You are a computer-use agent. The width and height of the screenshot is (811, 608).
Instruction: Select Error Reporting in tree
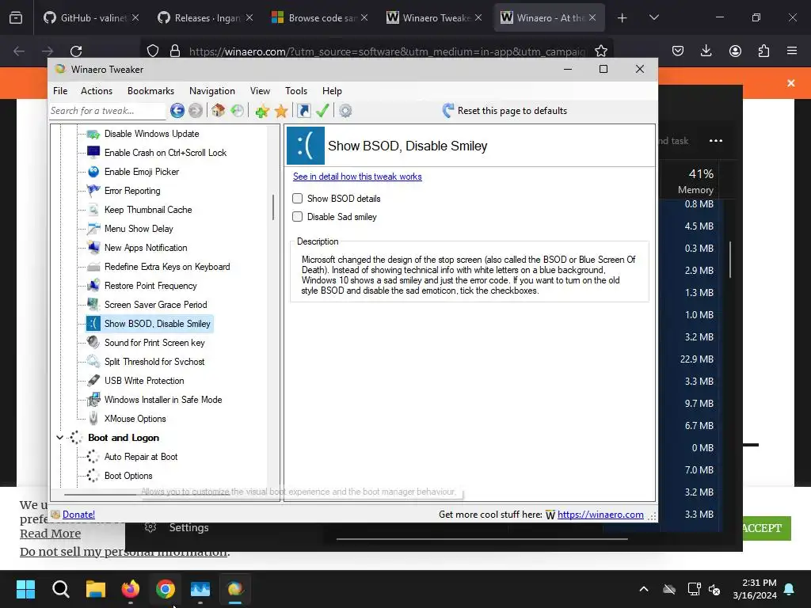click(132, 191)
